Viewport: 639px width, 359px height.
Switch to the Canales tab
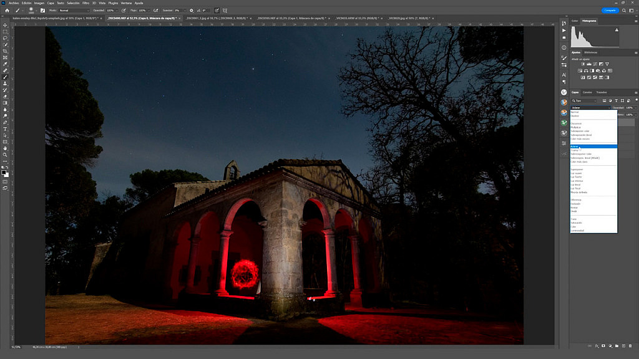point(587,92)
